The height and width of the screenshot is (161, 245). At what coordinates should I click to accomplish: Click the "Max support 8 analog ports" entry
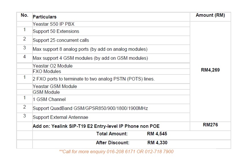(x=90, y=49)
